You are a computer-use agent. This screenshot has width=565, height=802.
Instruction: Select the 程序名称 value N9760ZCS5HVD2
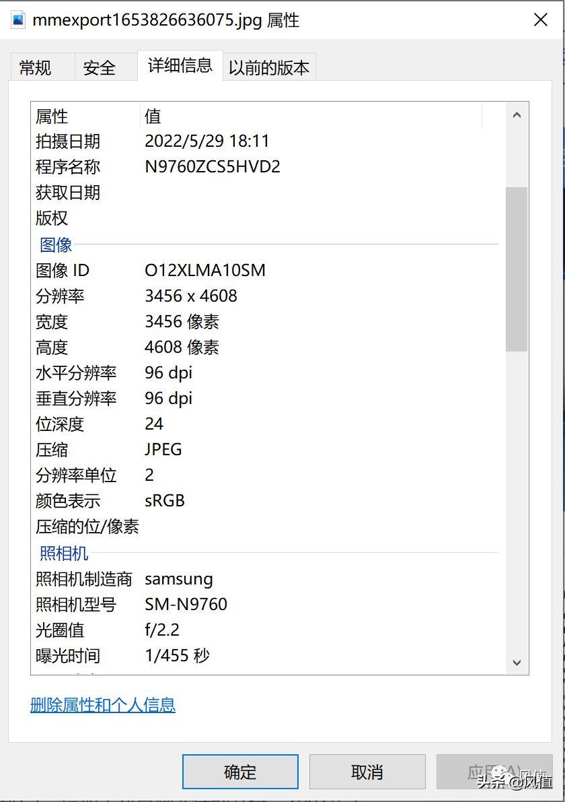[x=213, y=167]
